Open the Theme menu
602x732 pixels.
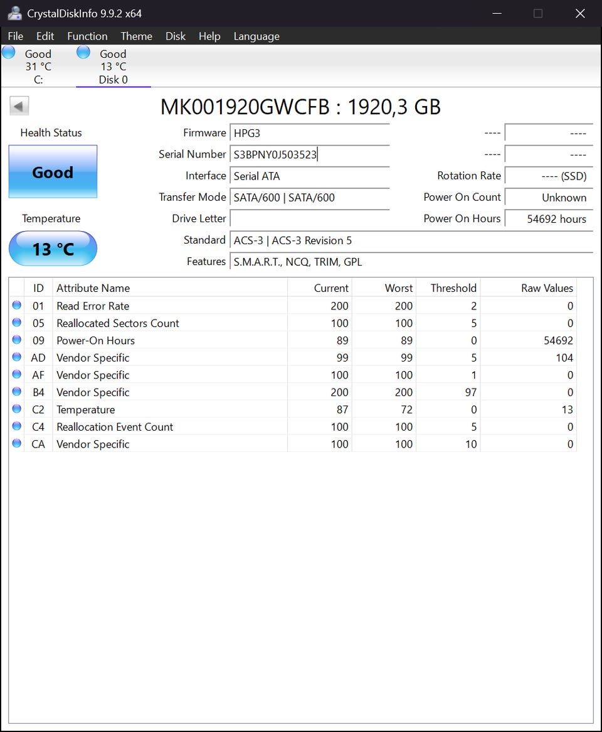(x=136, y=36)
